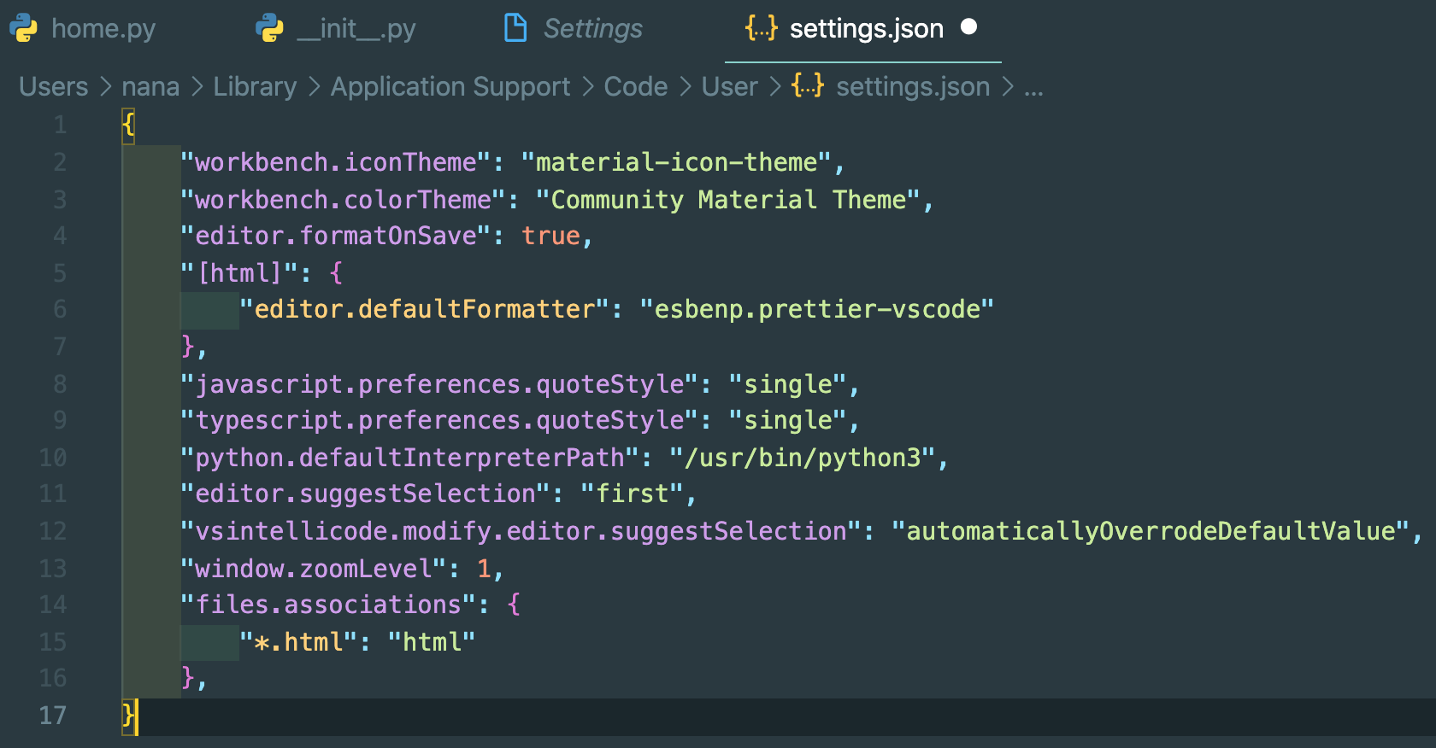Click the "vsintellicode.modify.editor.suggestSelection" key
1436x748 pixels.
click(521, 531)
